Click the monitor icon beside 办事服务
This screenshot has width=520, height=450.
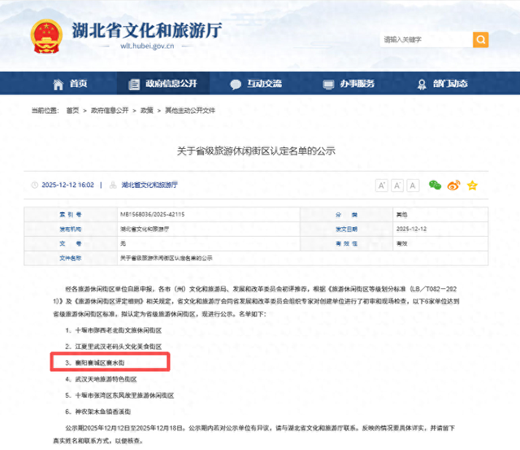tap(328, 85)
